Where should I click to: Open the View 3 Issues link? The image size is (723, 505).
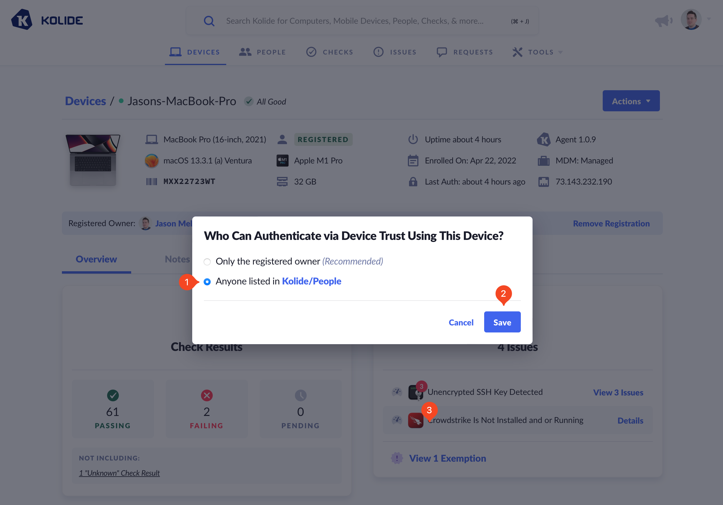coord(618,393)
